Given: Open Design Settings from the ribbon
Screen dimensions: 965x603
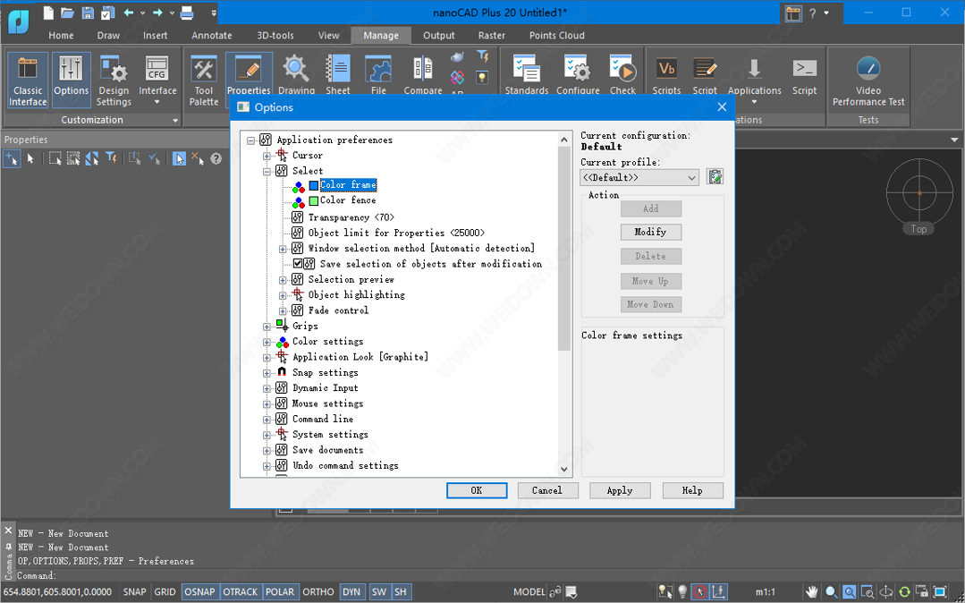Looking at the screenshot, I should (x=114, y=81).
